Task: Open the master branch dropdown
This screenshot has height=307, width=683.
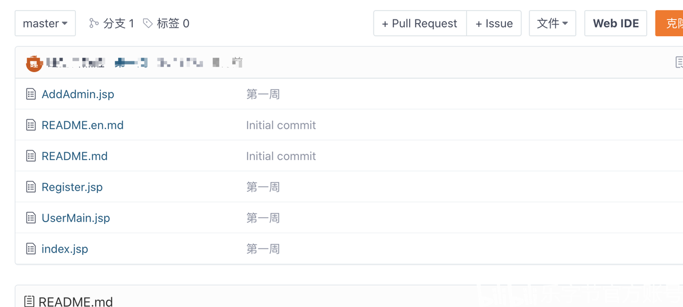Action: click(45, 23)
